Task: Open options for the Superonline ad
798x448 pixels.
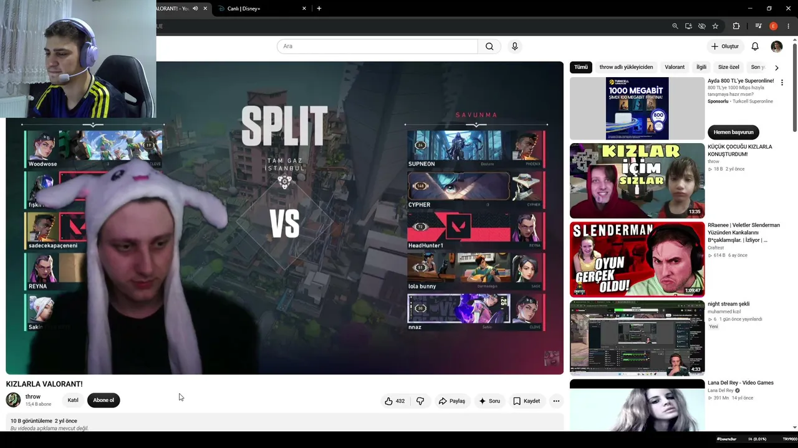Action: coord(782,82)
